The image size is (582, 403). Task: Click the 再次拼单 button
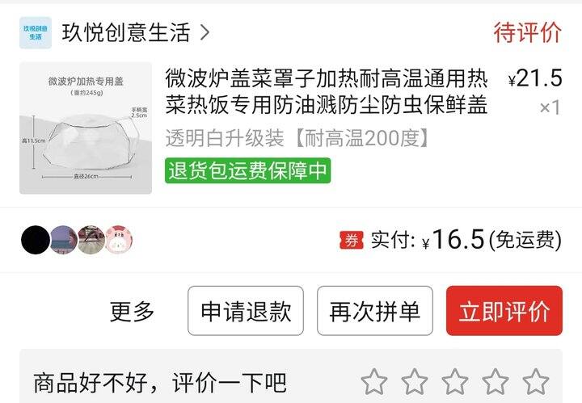375,311
